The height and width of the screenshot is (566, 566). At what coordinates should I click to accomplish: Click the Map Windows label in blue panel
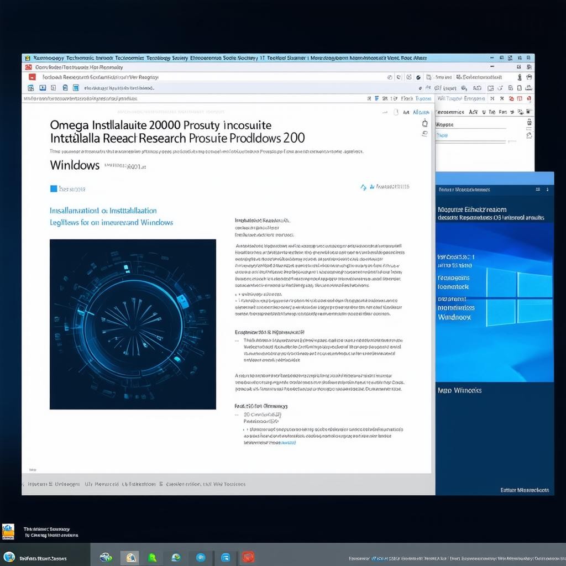459,390
